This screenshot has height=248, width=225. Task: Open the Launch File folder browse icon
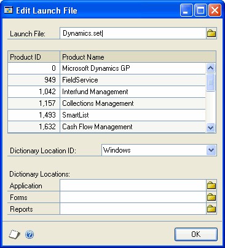tap(211, 33)
